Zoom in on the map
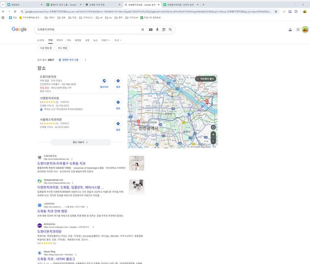Image resolution: width=310 pixels, height=264 pixels. click(213, 135)
